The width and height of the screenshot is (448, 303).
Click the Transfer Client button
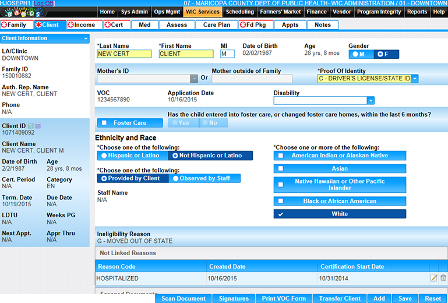point(340,298)
